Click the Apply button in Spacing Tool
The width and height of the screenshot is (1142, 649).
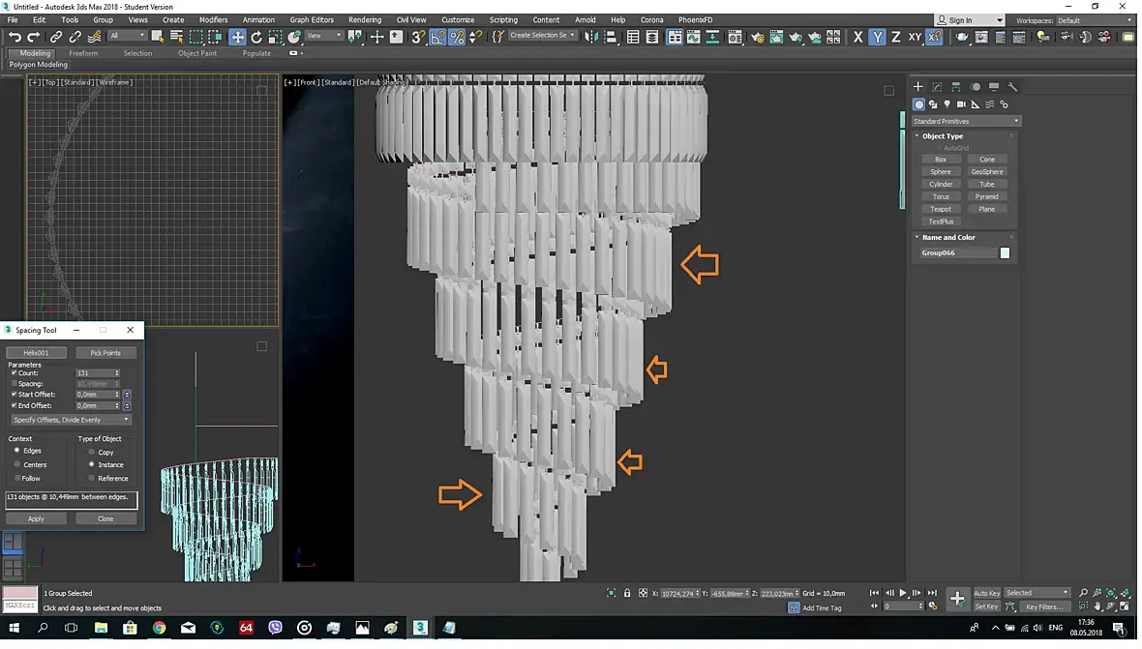(36, 518)
